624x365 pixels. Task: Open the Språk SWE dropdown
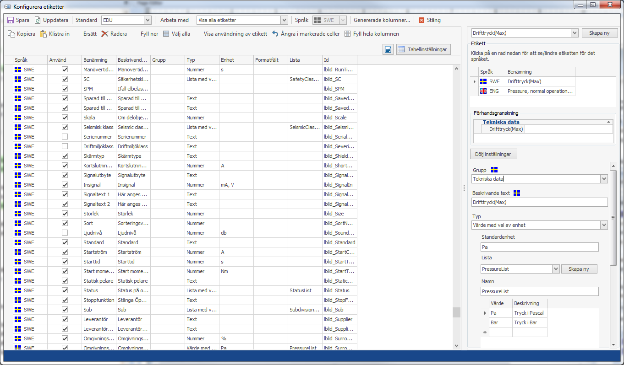pyautogui.click(x=343, y=20)
